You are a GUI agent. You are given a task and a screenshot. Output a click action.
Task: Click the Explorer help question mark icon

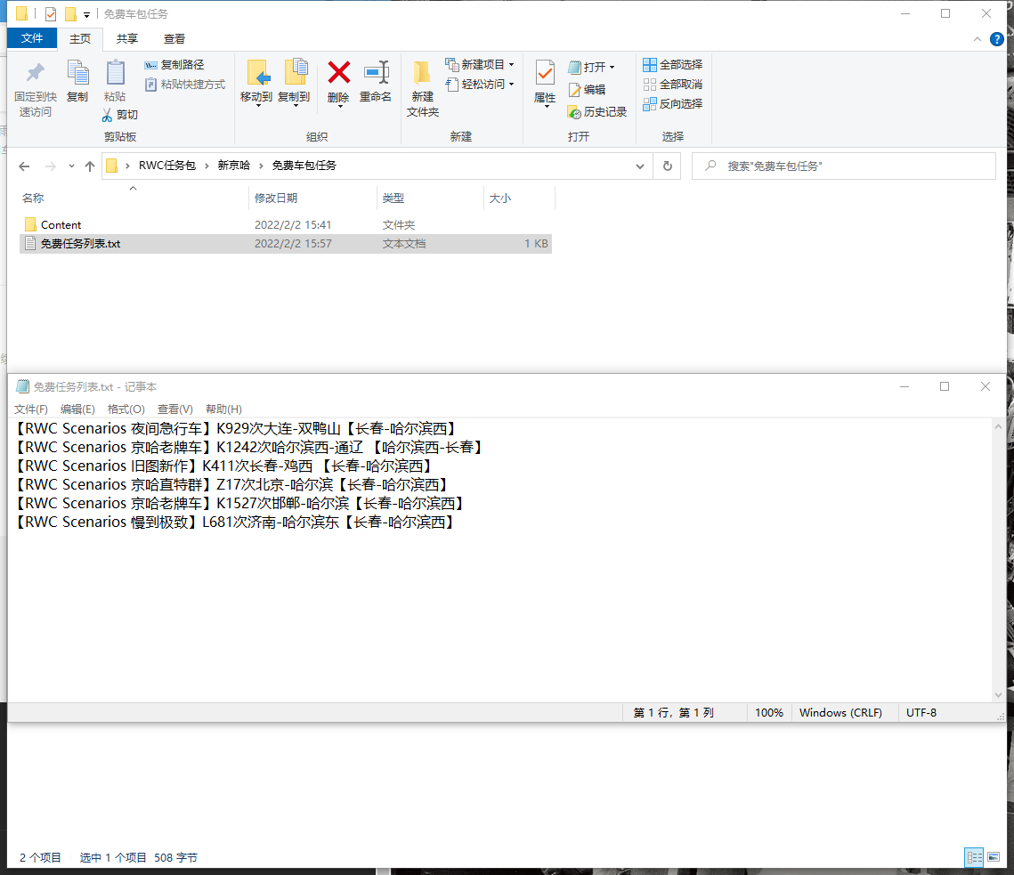[997, 39]
